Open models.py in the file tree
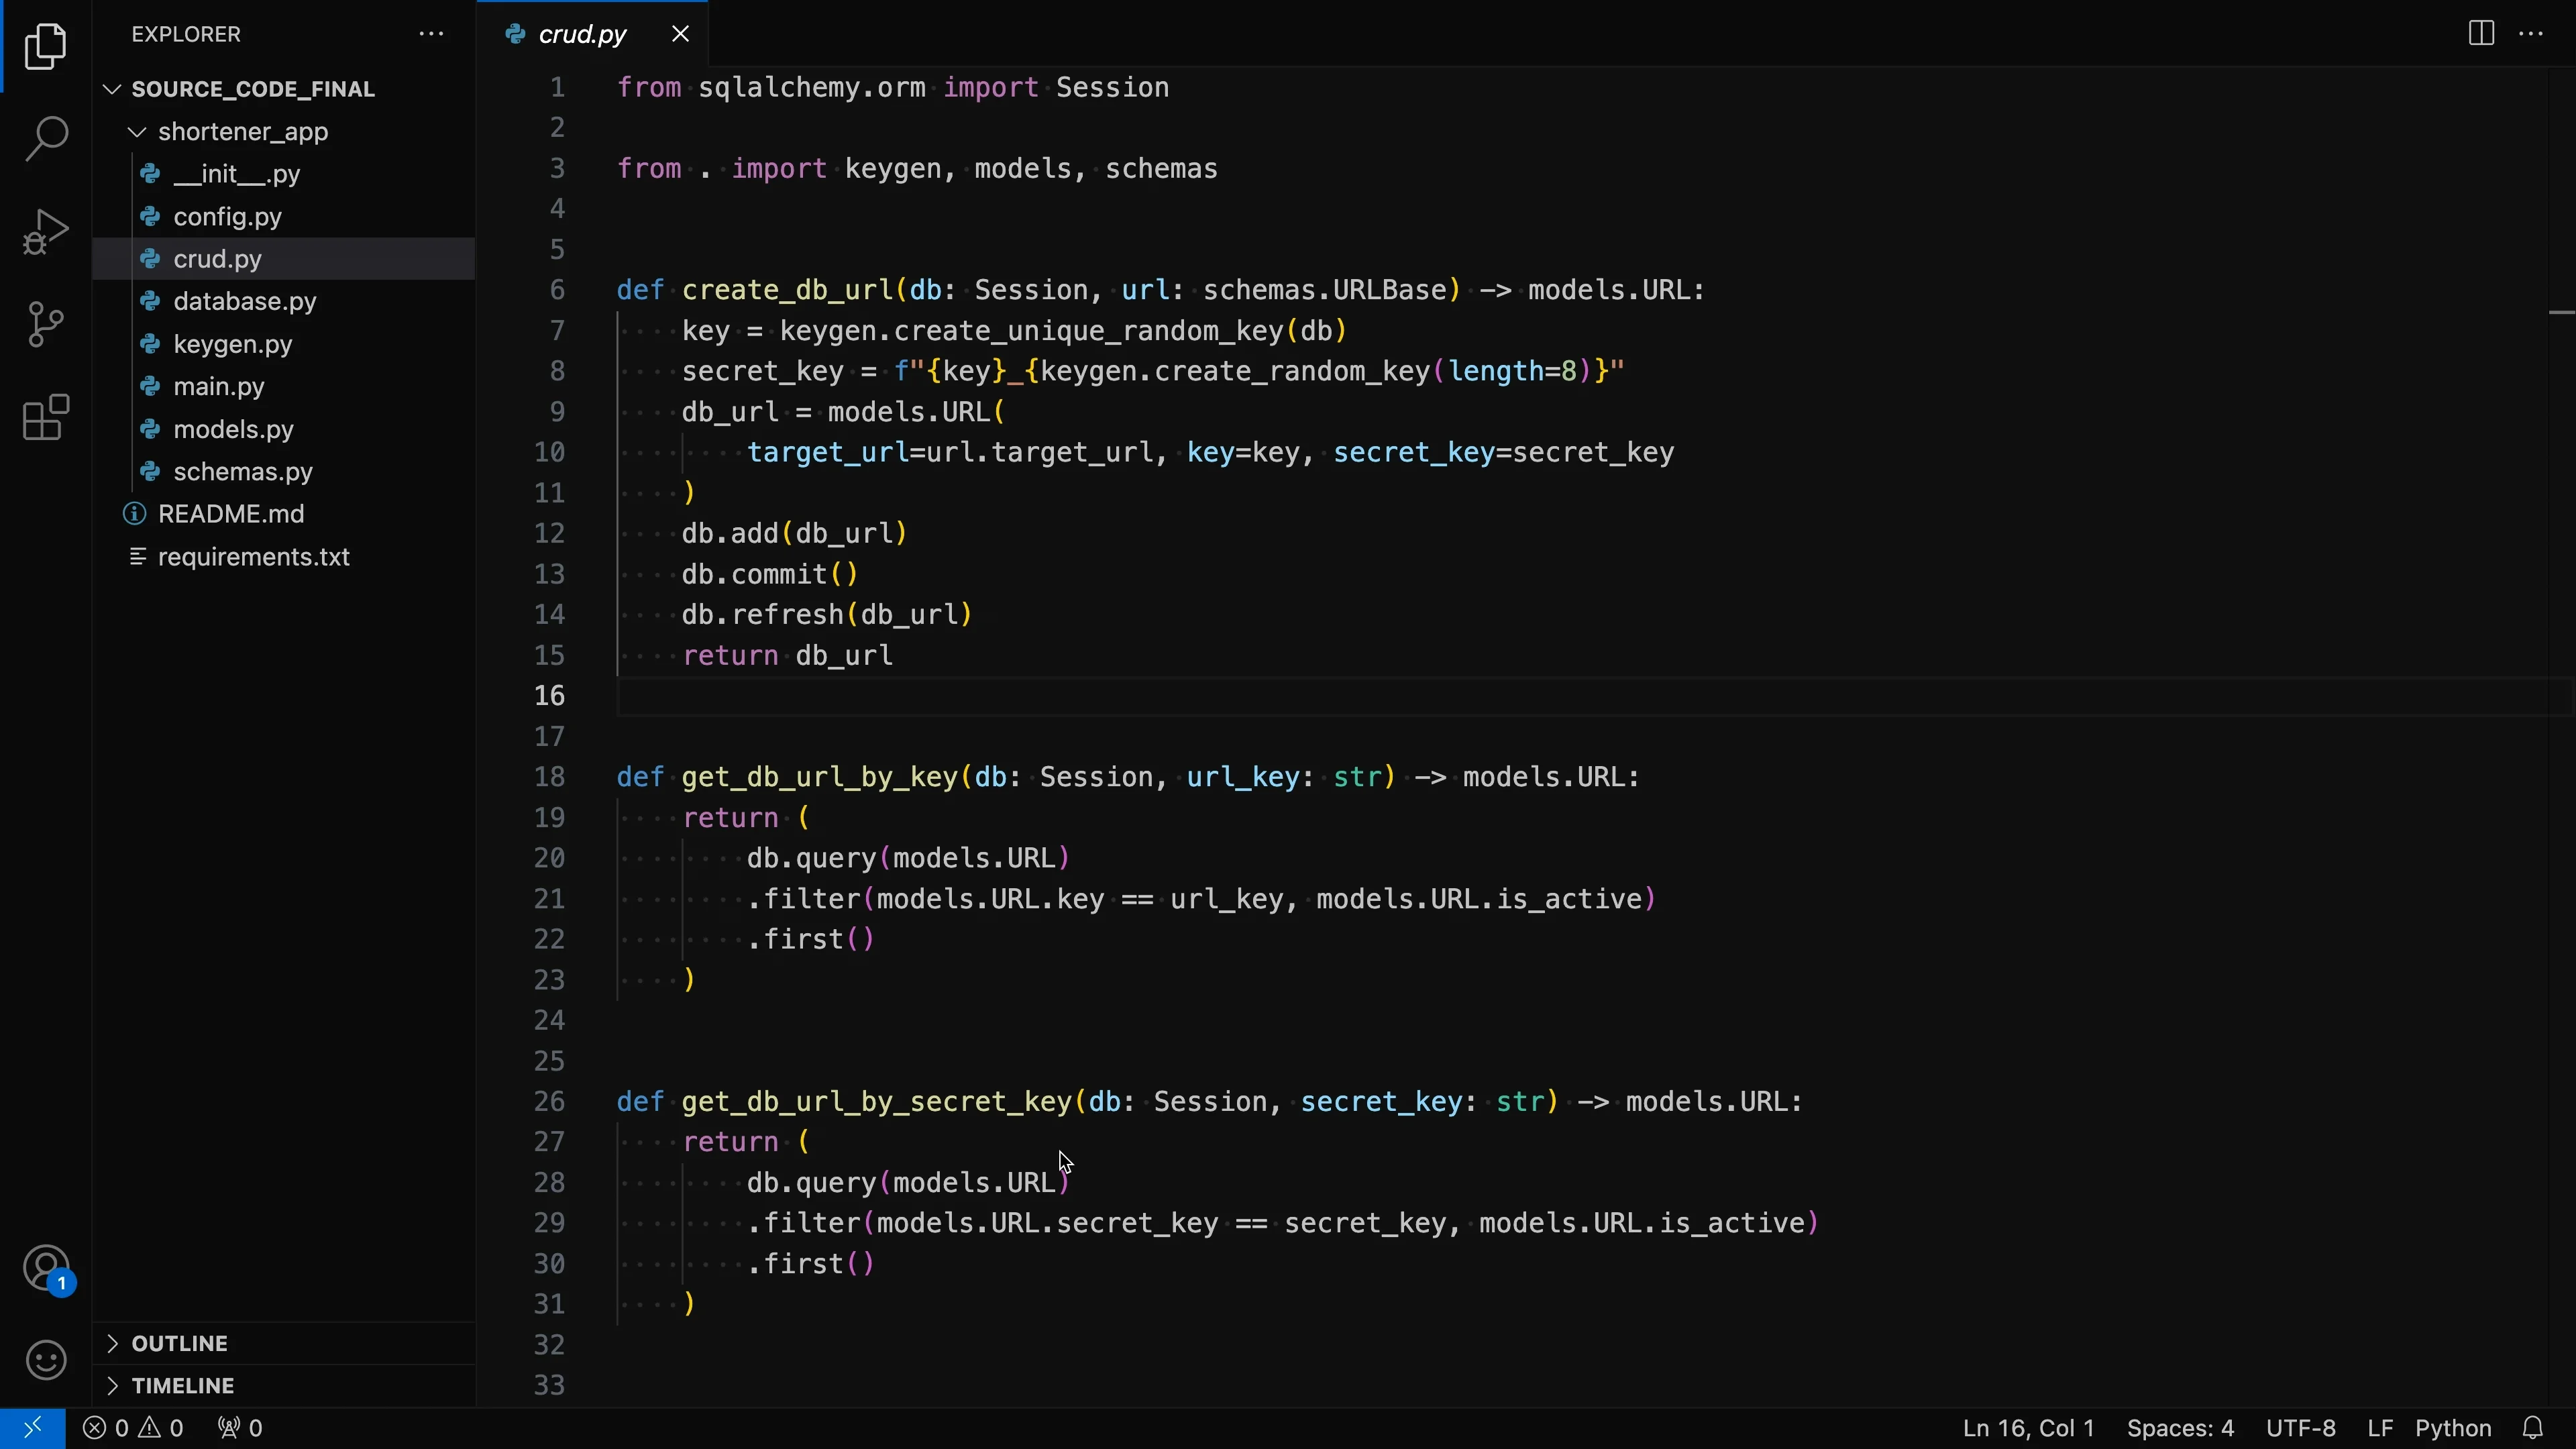The height and width of the screenshot is (1449, 2576). [233, 429]
